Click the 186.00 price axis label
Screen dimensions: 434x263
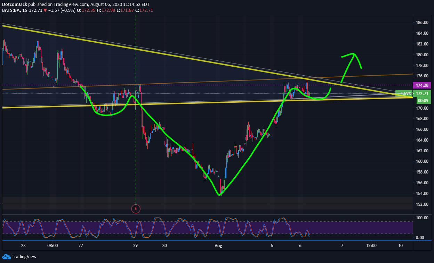pos(422,23)
